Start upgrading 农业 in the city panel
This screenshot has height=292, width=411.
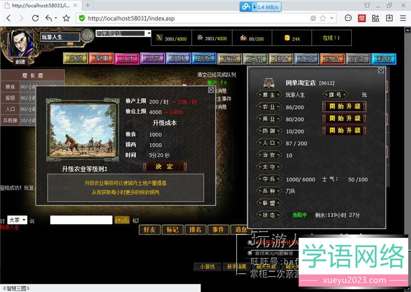(344, 106)
